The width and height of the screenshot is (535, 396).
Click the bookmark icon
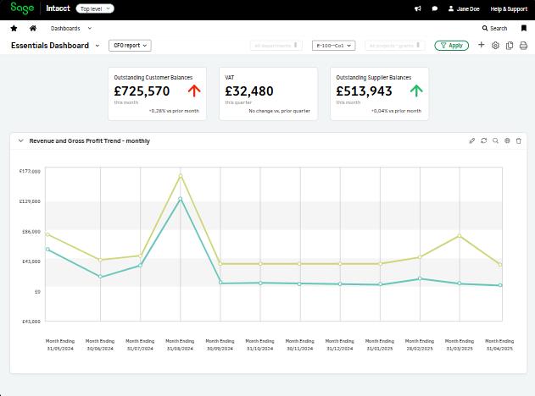point(524,28)
